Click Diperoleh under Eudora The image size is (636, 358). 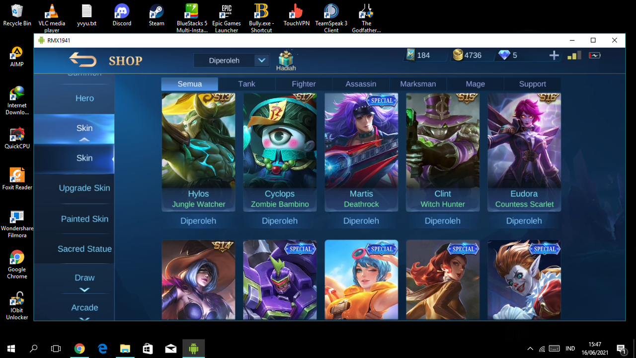click(524, 221)
